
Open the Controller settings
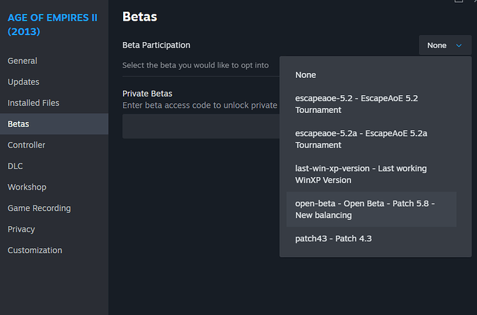[x=54, y=145]
